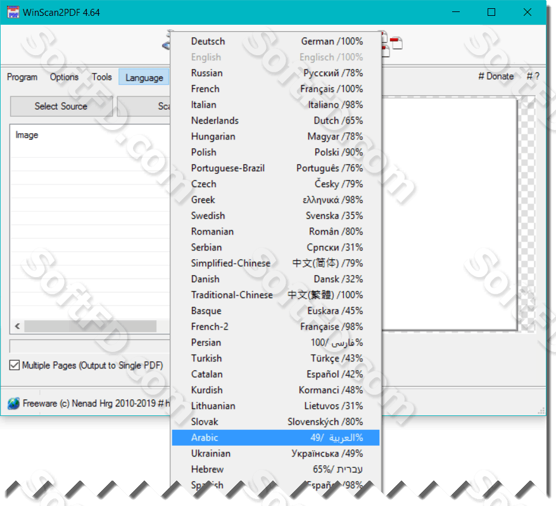Select highlighted Arabic language

pyautogui.click(x=275, y=438)
